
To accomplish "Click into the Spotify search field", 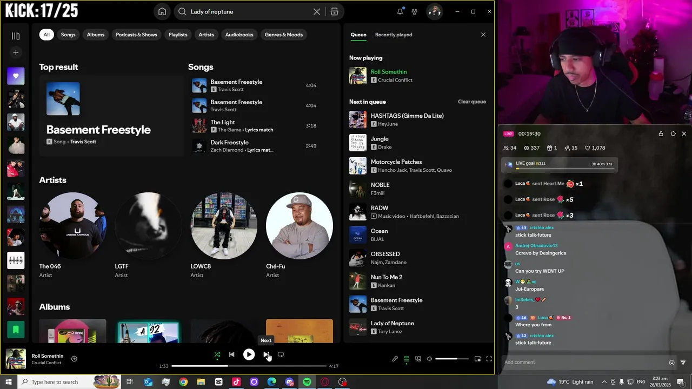I will (x=249, y=11).
